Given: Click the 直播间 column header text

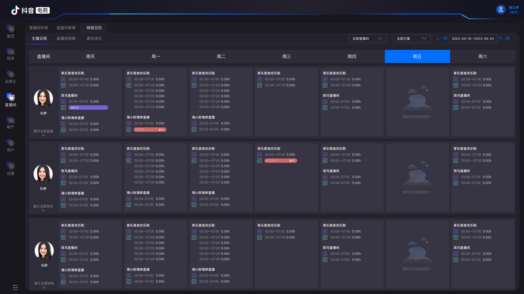Looking at the screenshot, I should pyautogui.click(x=43, y=56).
